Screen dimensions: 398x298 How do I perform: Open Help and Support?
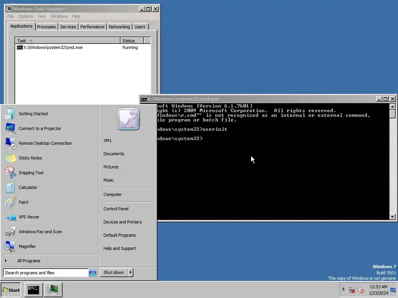coord(120,248)
